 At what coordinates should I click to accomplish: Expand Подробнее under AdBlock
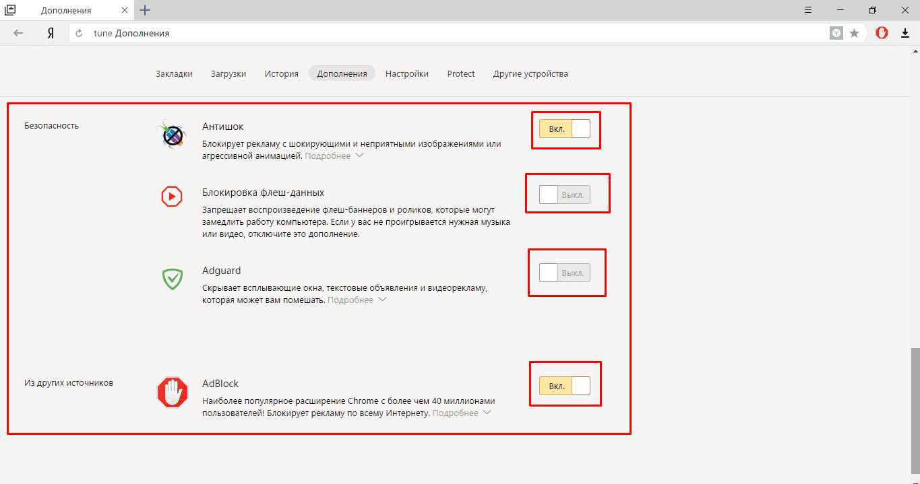point(462,413)
